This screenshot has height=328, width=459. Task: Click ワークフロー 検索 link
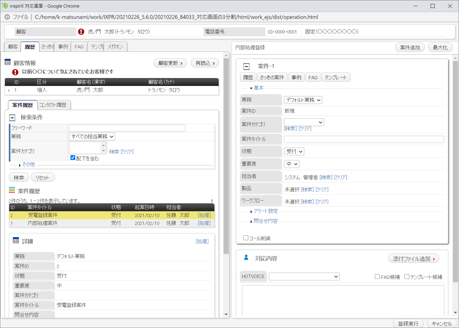point(307,202)
